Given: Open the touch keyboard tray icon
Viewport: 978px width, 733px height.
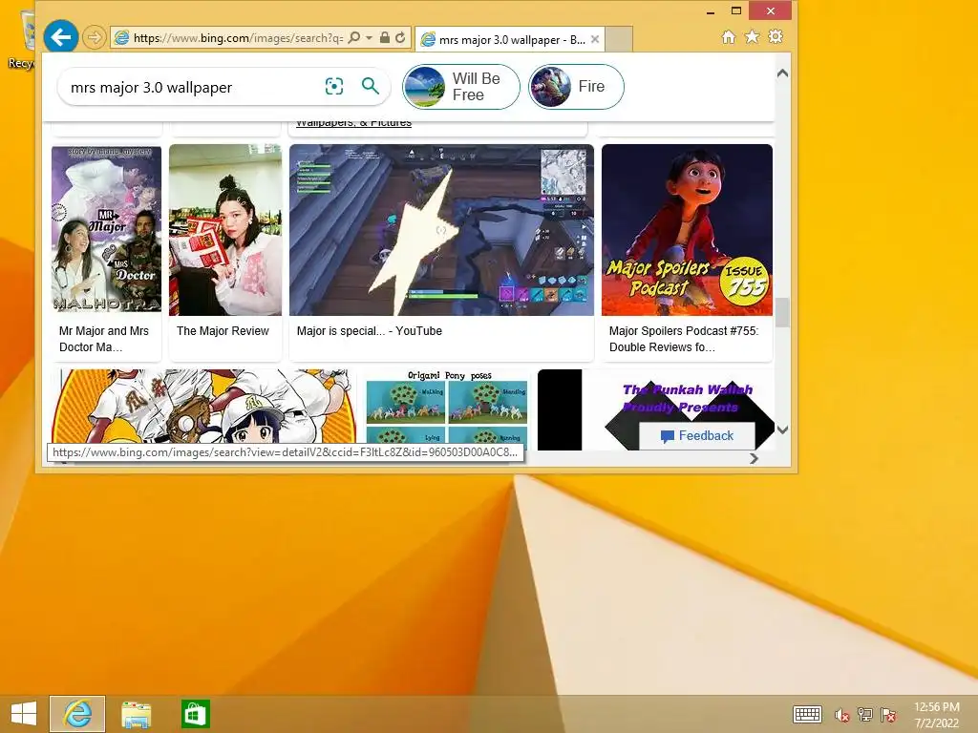Looking at the screenshot, I should coord(807,714).
